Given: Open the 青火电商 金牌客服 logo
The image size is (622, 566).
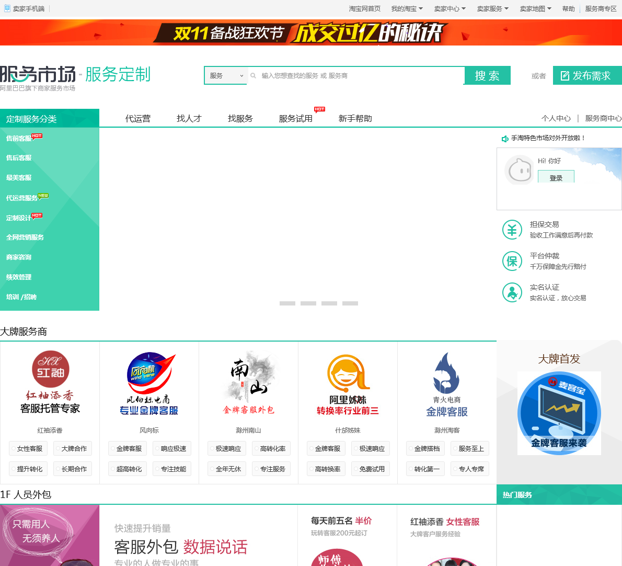Looking at the screenshot, I should tap(447, 384).
